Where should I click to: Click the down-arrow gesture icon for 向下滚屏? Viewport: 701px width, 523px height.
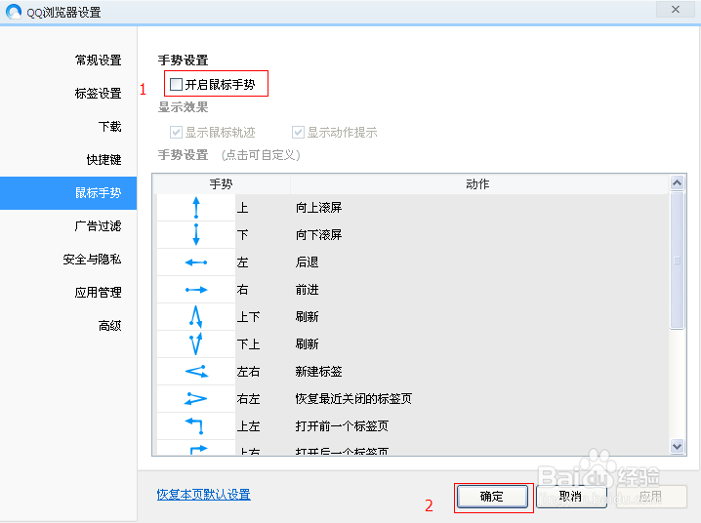coord(196,235)
